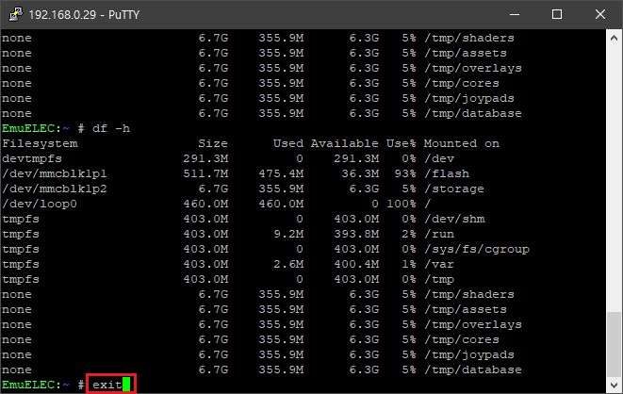The image size is (623, 394).
Task: Click the vertical scrollbar thumb
Action: pyautogui.click(x=614, y=344)
